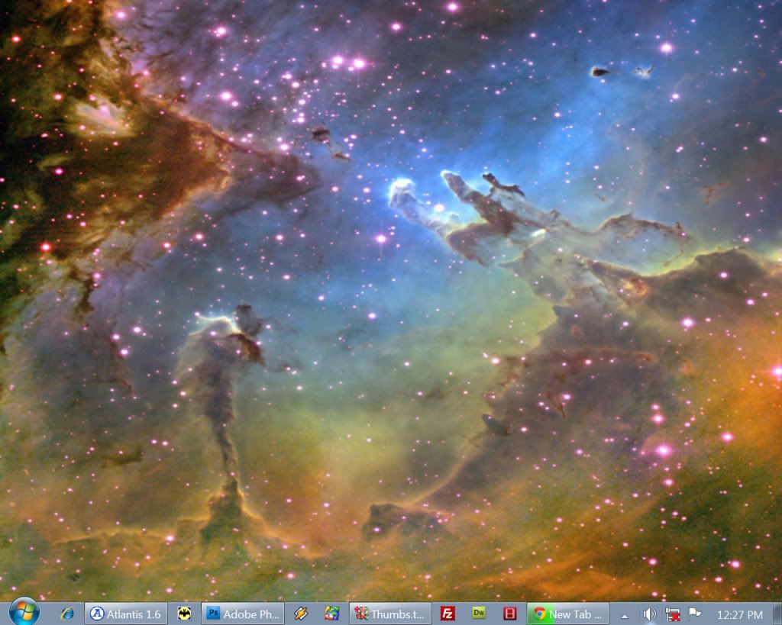Image resolution: width=782 pixels, height=625 pixels.
Task: Switch to the Atlantis 1.6 window
Action: pos(126,614)
